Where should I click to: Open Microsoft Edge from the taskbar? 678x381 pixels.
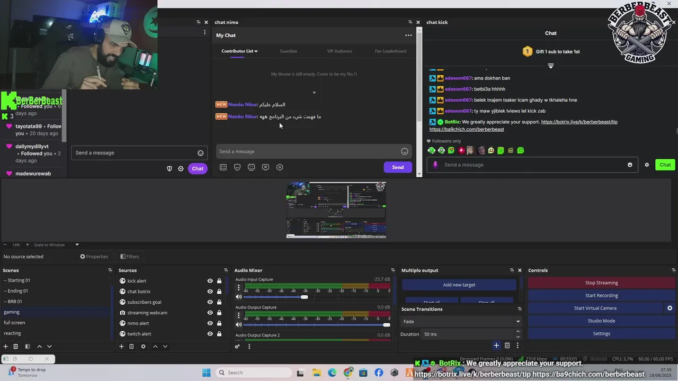(x=332, y=373)
